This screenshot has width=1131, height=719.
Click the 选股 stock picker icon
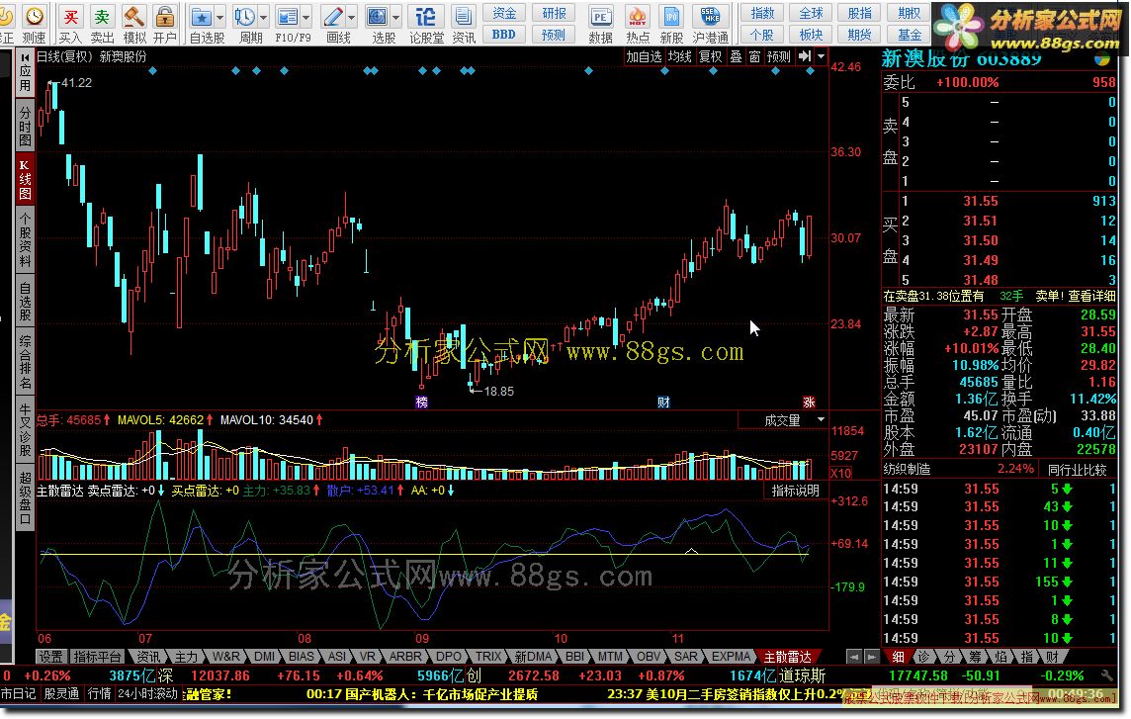(x=378, y=16)
